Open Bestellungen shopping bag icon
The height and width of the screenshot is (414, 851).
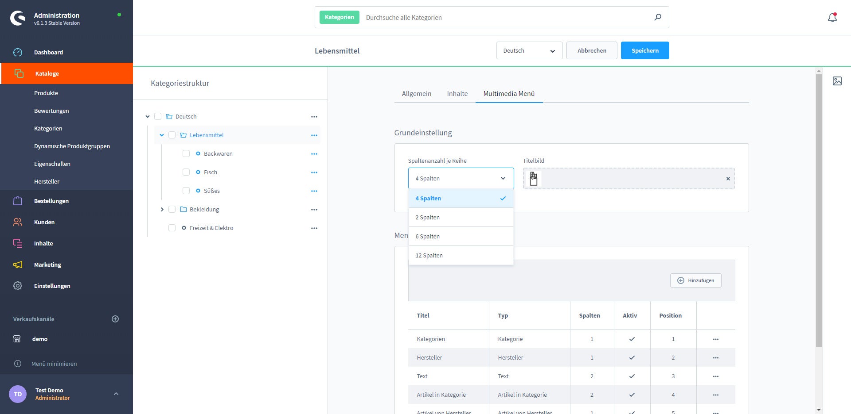[x=18, y=201]
